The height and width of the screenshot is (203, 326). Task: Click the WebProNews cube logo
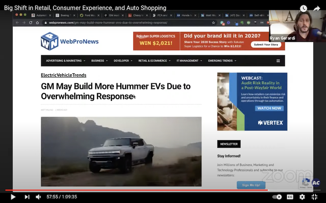tap(49, 41)
